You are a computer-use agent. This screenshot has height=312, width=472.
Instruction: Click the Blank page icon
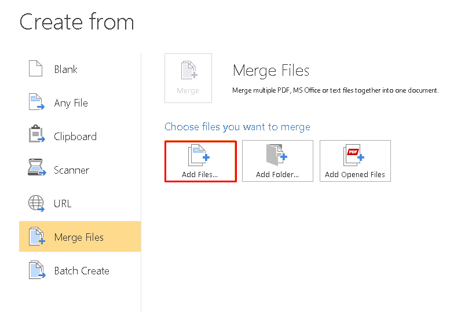click(35, 68)
